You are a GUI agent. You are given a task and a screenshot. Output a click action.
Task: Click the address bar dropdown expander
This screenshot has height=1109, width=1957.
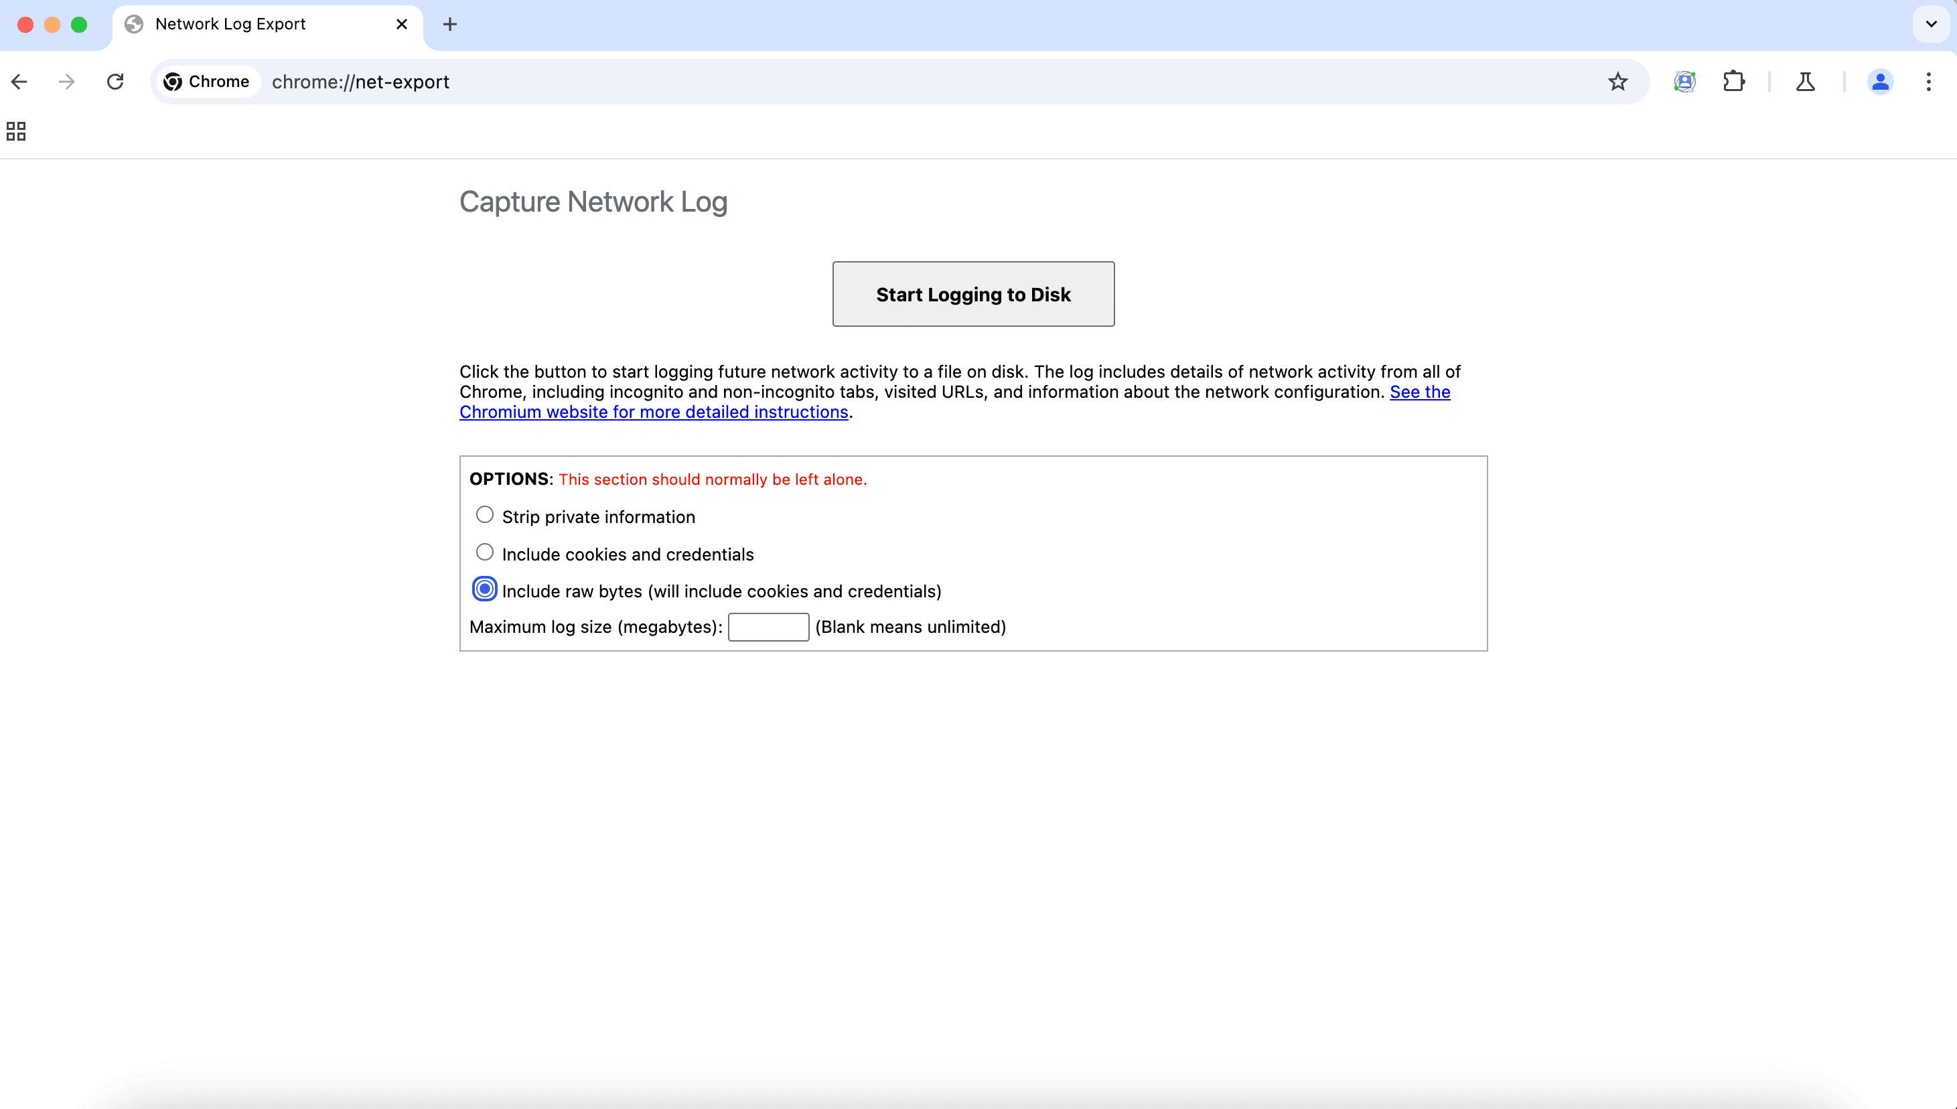click(x=1932, y=24)
